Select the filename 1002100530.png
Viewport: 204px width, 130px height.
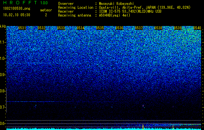(x=17, y=9)
